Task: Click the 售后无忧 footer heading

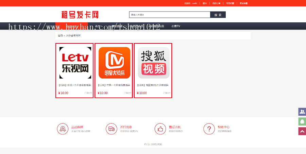Action: 175,127
